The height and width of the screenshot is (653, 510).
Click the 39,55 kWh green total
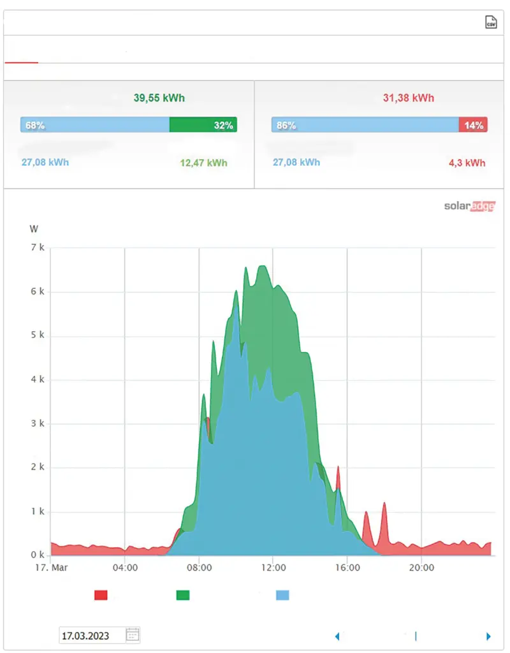[x=159, y=98]
